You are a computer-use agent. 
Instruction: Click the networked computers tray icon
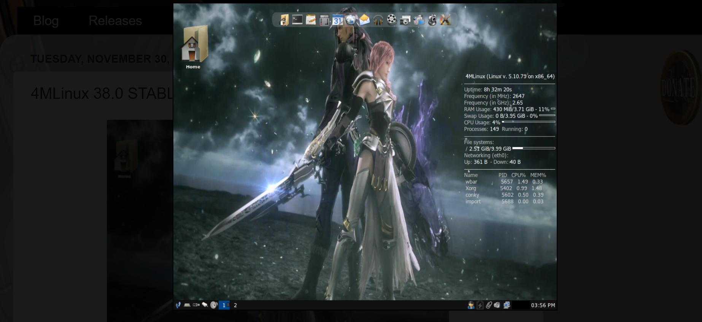point(507,305)
